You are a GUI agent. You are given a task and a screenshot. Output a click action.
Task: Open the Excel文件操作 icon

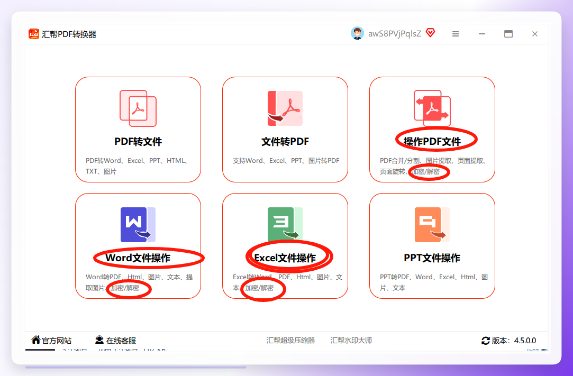coord(285,224)
